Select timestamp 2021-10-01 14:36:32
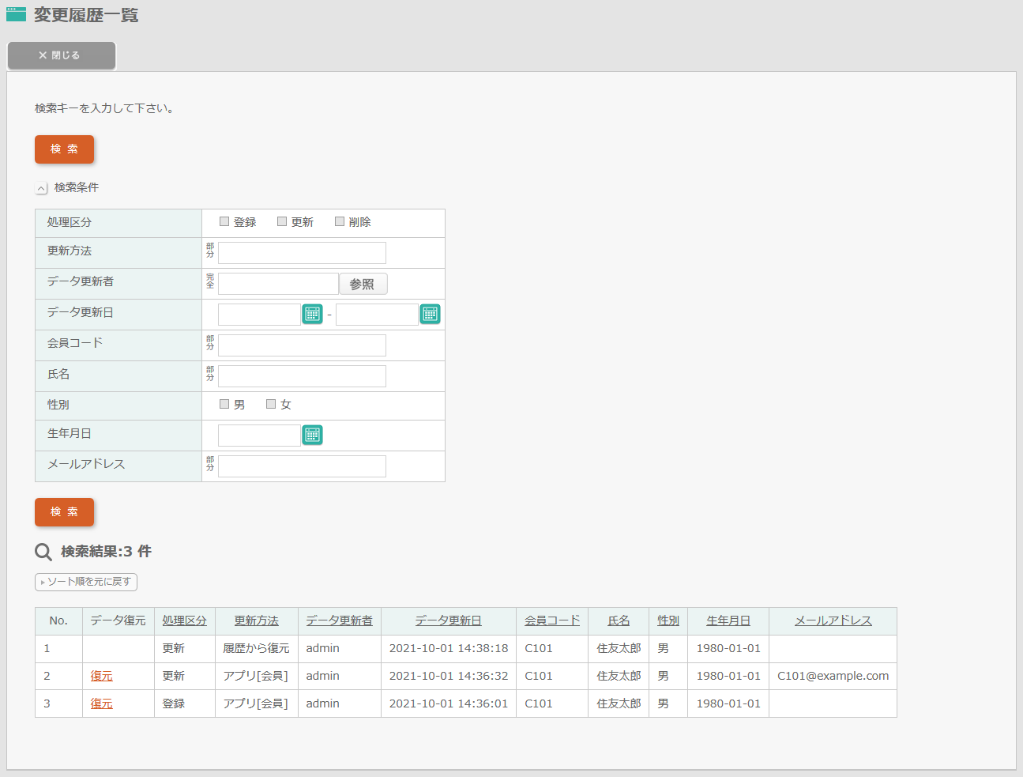Screen dimensions: 1023x777 pos(449,676)
